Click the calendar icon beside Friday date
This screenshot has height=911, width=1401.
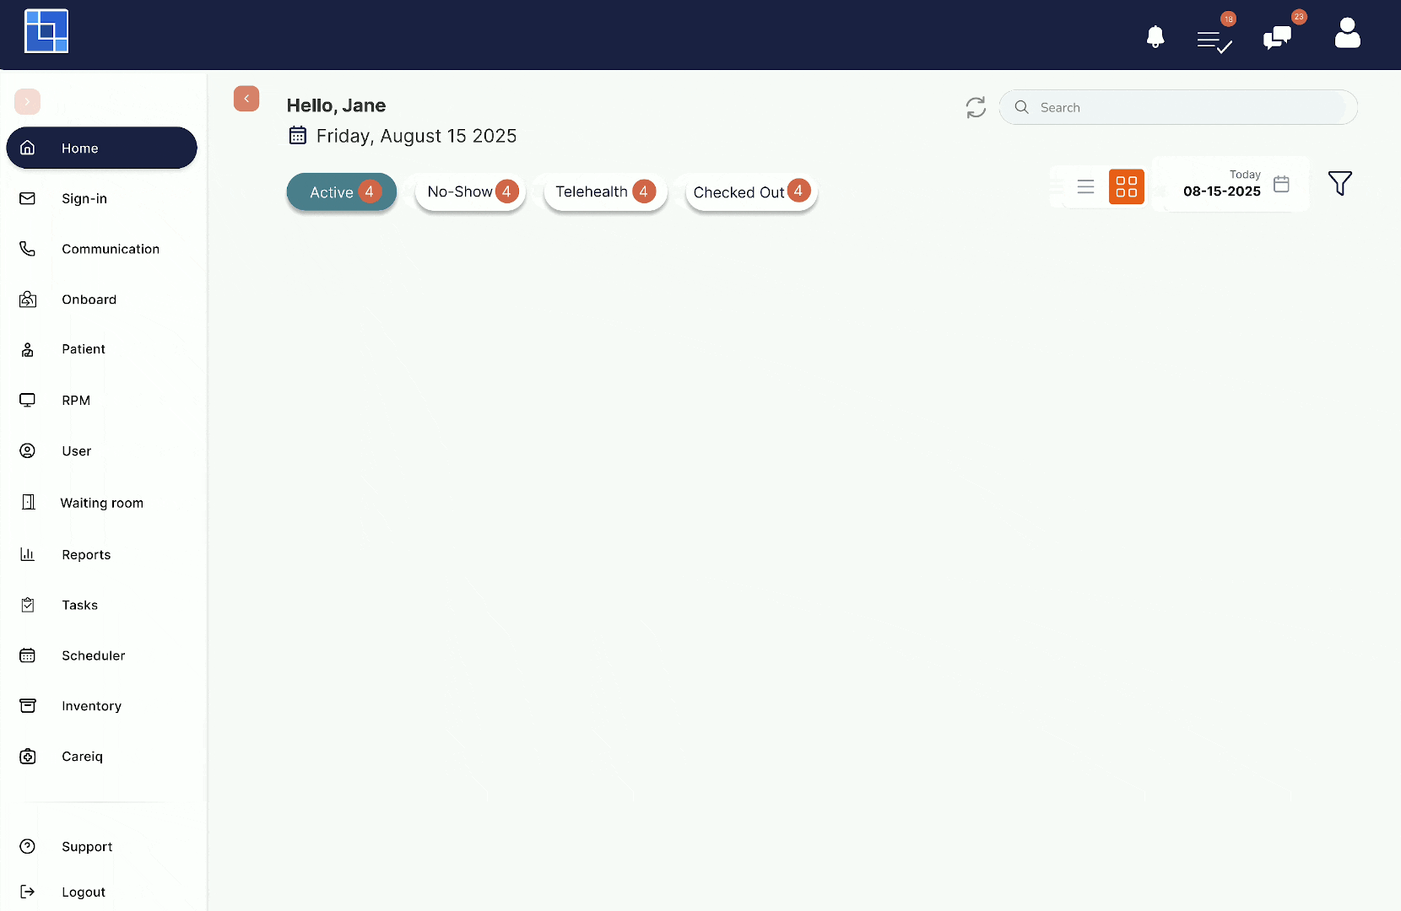pos(298,136)
